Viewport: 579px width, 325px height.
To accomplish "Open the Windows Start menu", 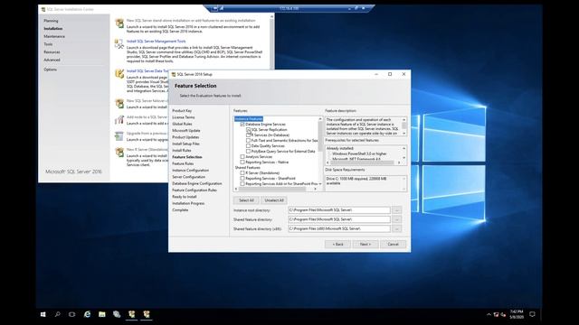I will 43,314.
